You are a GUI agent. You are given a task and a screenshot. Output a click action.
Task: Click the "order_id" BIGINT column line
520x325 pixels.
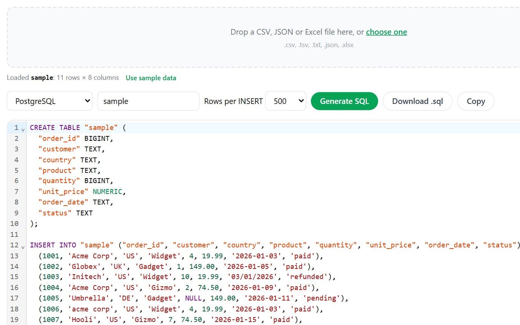click(x=76, y=138)
